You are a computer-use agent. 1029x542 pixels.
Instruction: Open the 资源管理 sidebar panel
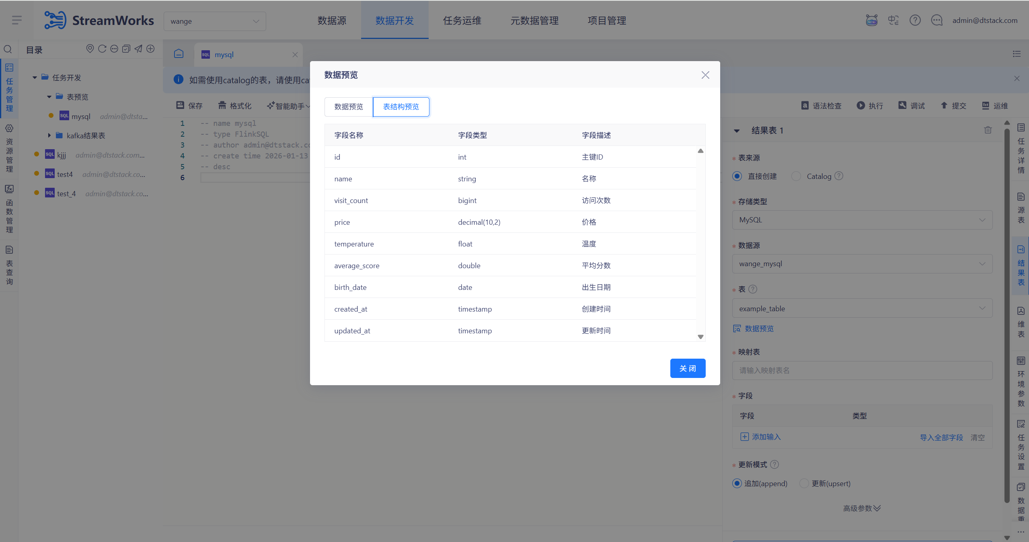(x=9, y=149)
